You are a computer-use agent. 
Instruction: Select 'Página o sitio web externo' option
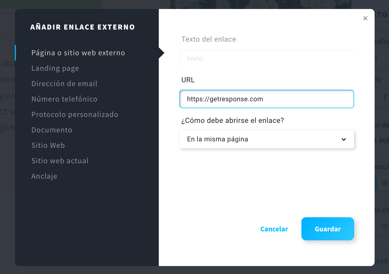click(78, 53)
